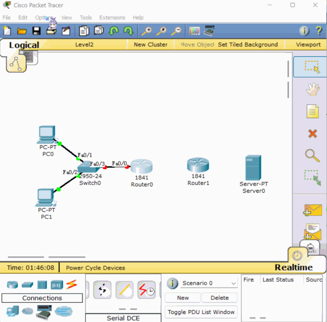Select the Multiuser Connection category
The image size is (327, 322).
[x=63, y=311]
